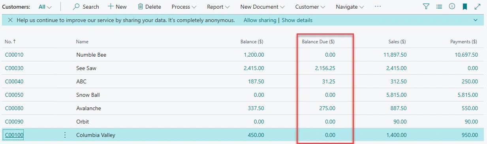The image size is (487, 144).
Task: Open customer C00090
Action: coord(14,122)
